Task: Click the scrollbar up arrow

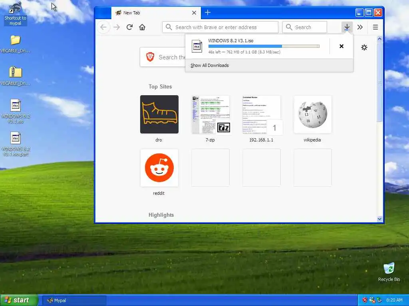Action: (x=379, y=39)
